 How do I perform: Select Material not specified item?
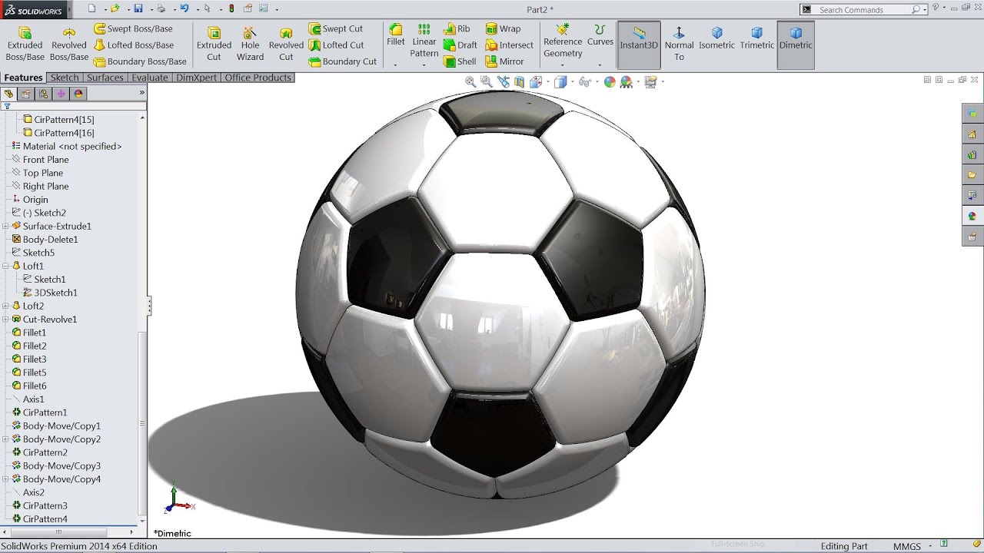(66, 146)
